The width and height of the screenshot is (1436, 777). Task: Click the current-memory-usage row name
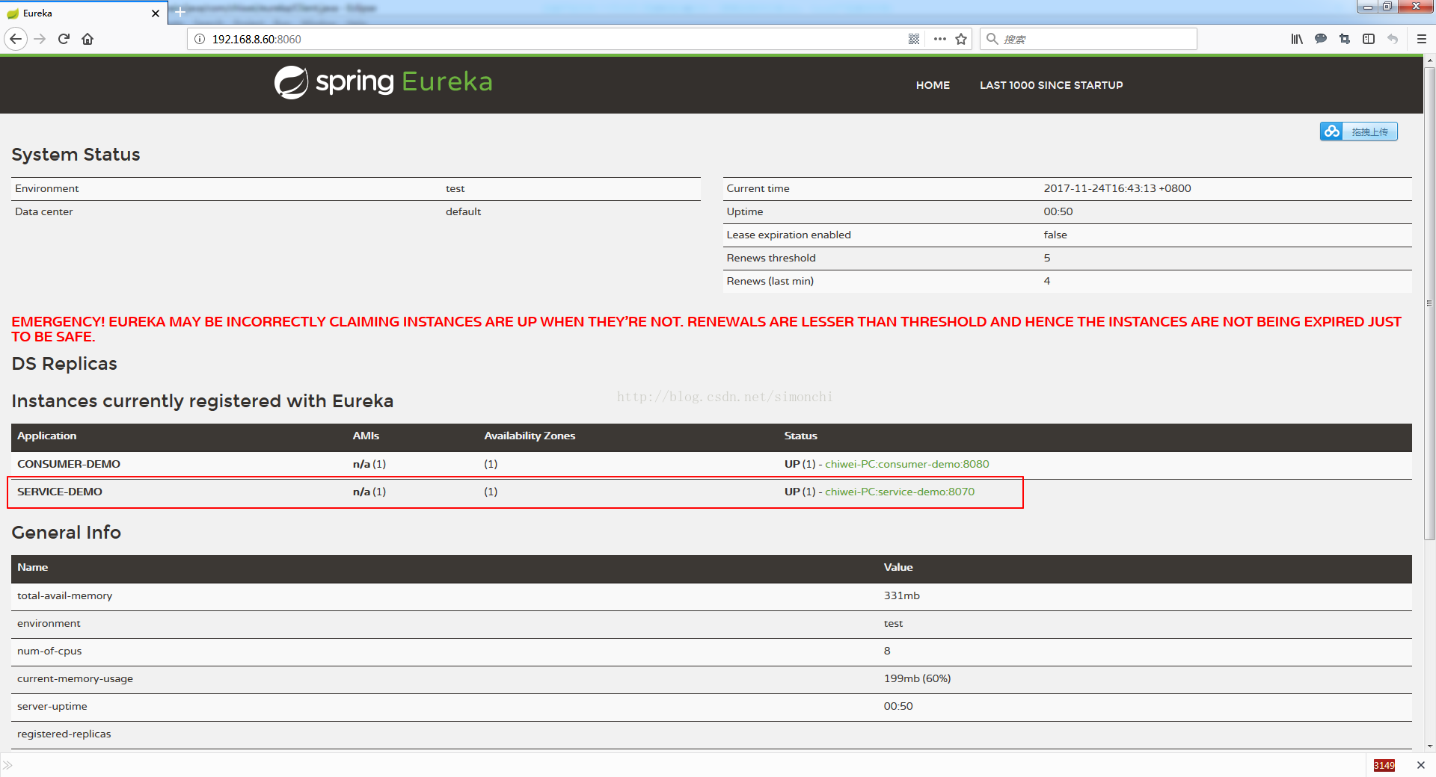pyautogui.click(x=75, y=678)
